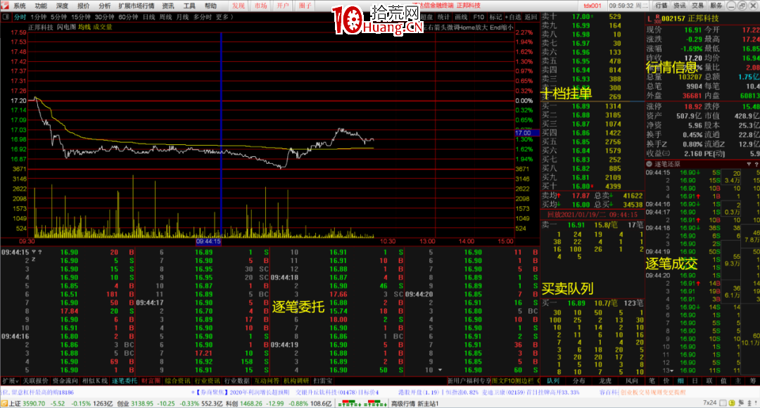The width and height of the screenshot is (760, 408).
Task: Switch to the 扫雷宝 tab
Action: 322,381
